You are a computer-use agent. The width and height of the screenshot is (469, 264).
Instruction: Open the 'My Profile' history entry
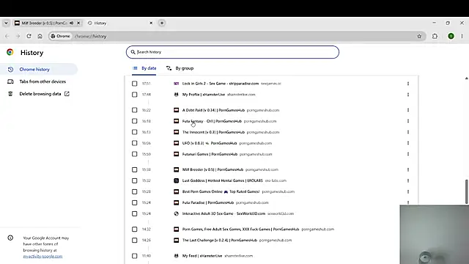(204, 95)
